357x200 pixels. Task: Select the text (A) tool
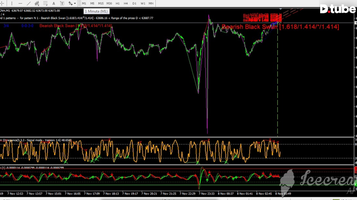pos(54,3)
